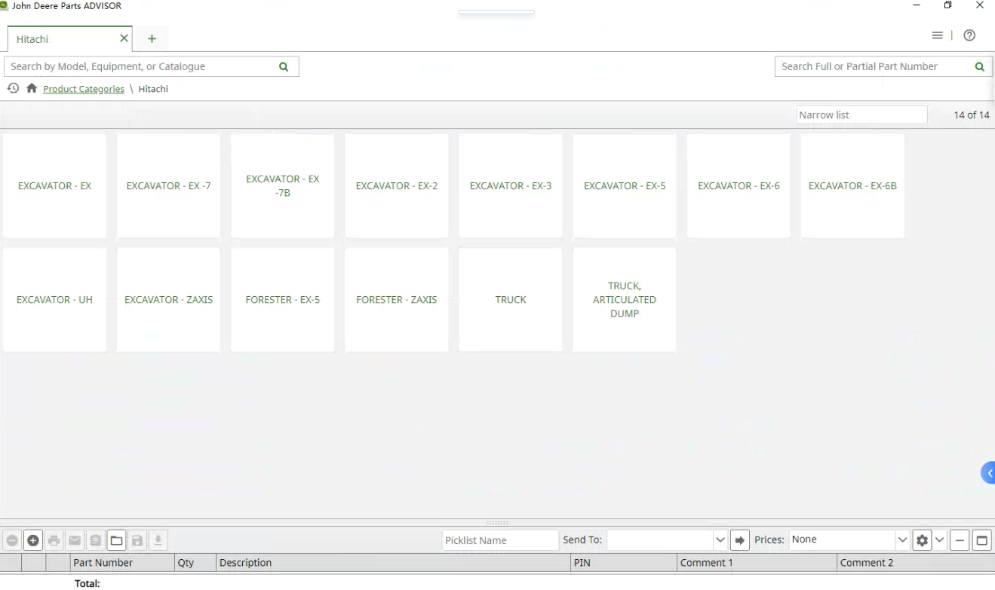Follow the Product Categories breadcrumb link
Viewport: 995px width, 590px height.
pyautogui.click(x=84, y=89)
